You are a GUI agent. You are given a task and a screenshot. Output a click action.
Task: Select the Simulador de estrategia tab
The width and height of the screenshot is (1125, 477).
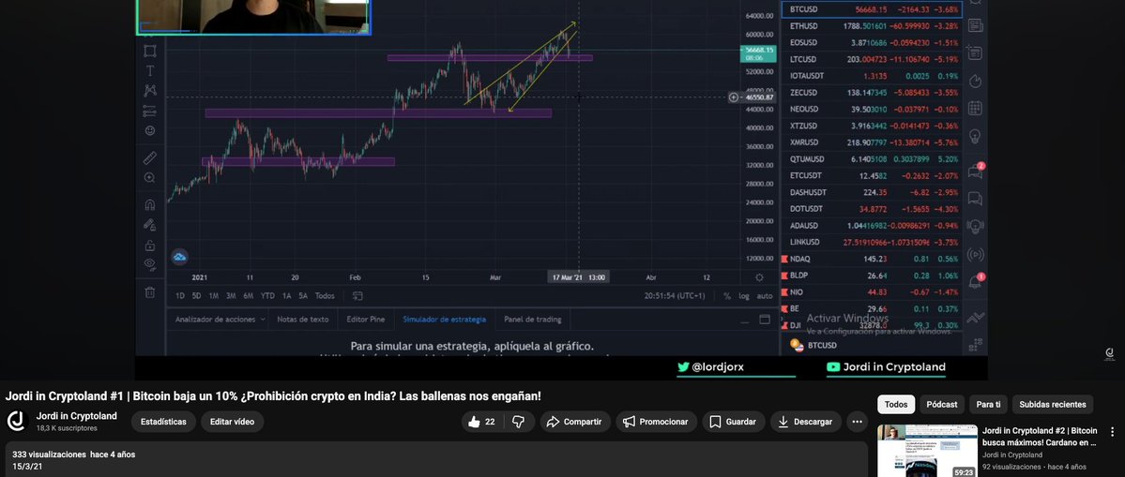pyautogui.click(x=444, y=320)
